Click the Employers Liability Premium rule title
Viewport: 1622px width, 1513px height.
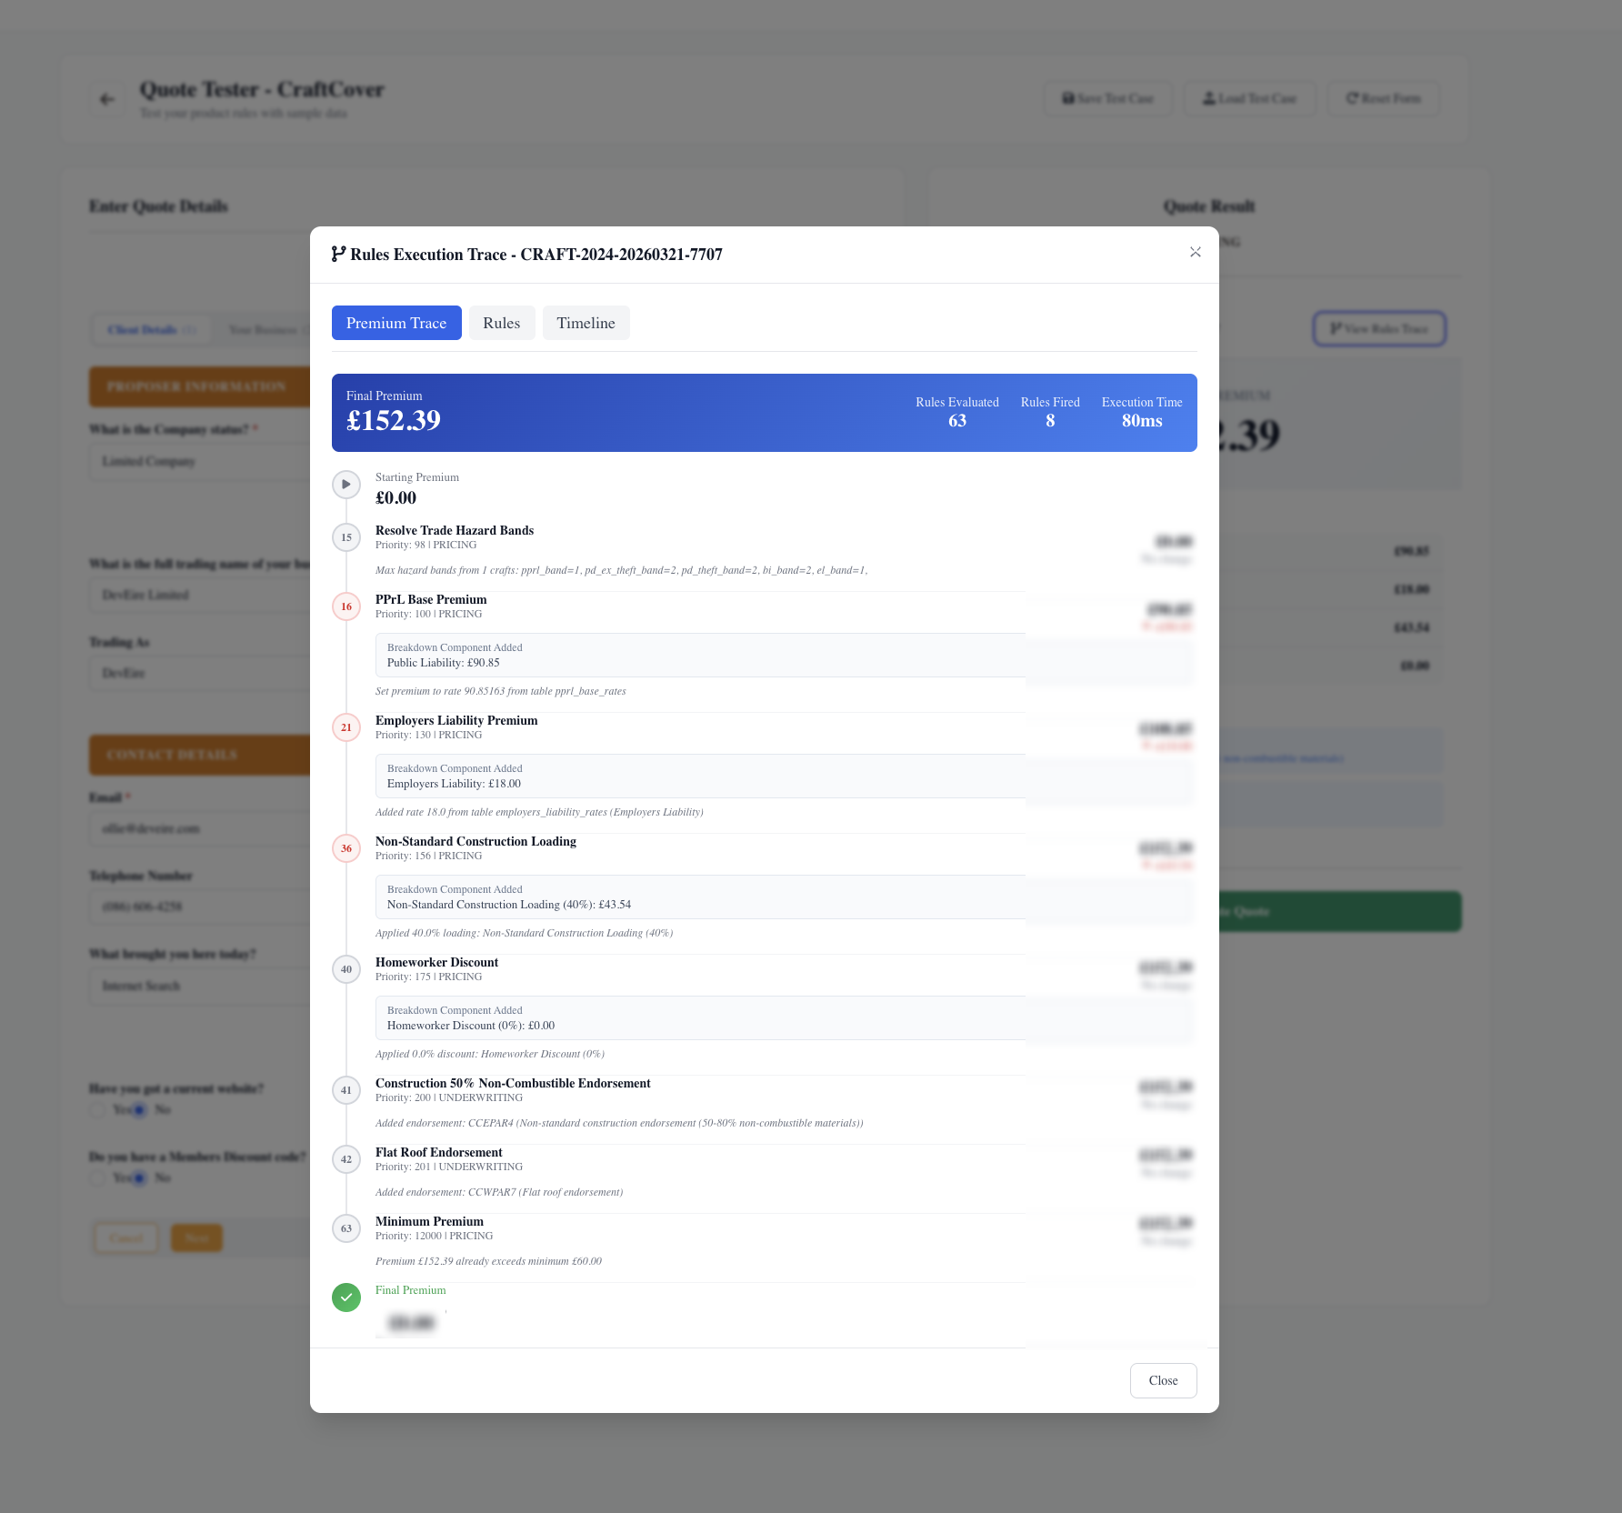[456, 720]
